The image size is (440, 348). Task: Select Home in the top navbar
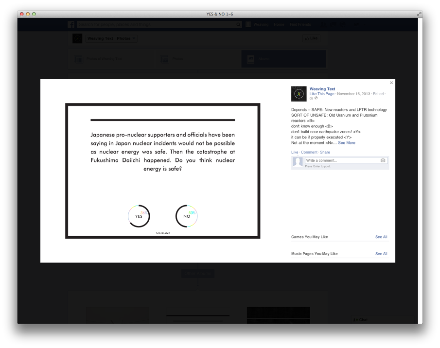click(279, 24)
